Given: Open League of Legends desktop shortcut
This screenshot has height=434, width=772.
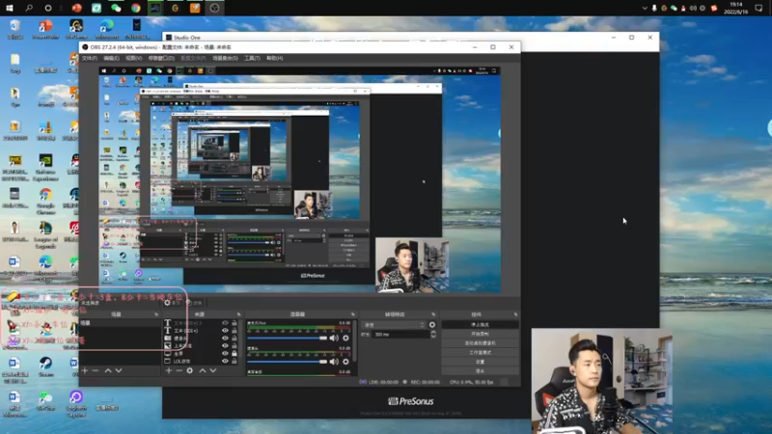Looking at the screenshot, I should [x=45, y=234].
